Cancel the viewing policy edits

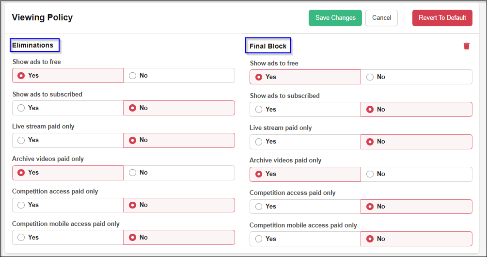point(381,18)
